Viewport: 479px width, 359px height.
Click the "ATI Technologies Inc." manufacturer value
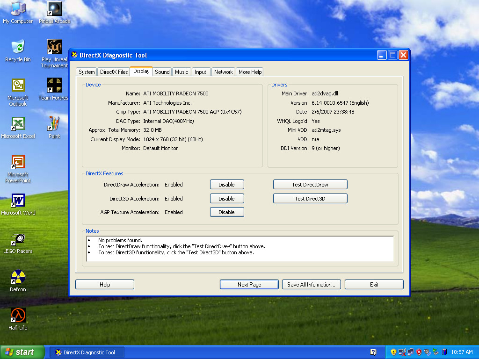pos(167,103)
